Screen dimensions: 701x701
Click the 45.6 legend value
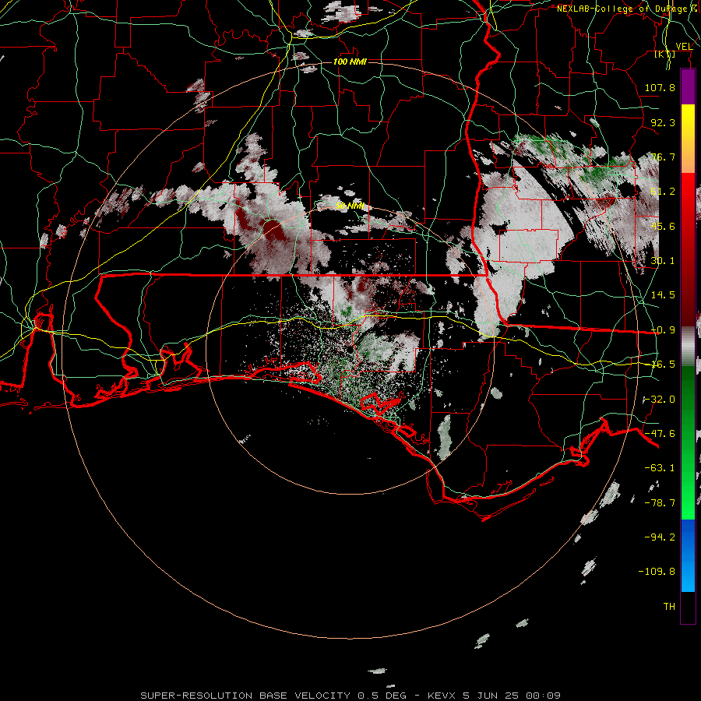coord(663,226)
